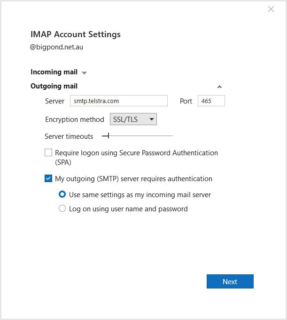Click the 'Require logon using SPA' label text
This screenshot has width=287, height=320.
pyautogui.click(x=136, y=153)
